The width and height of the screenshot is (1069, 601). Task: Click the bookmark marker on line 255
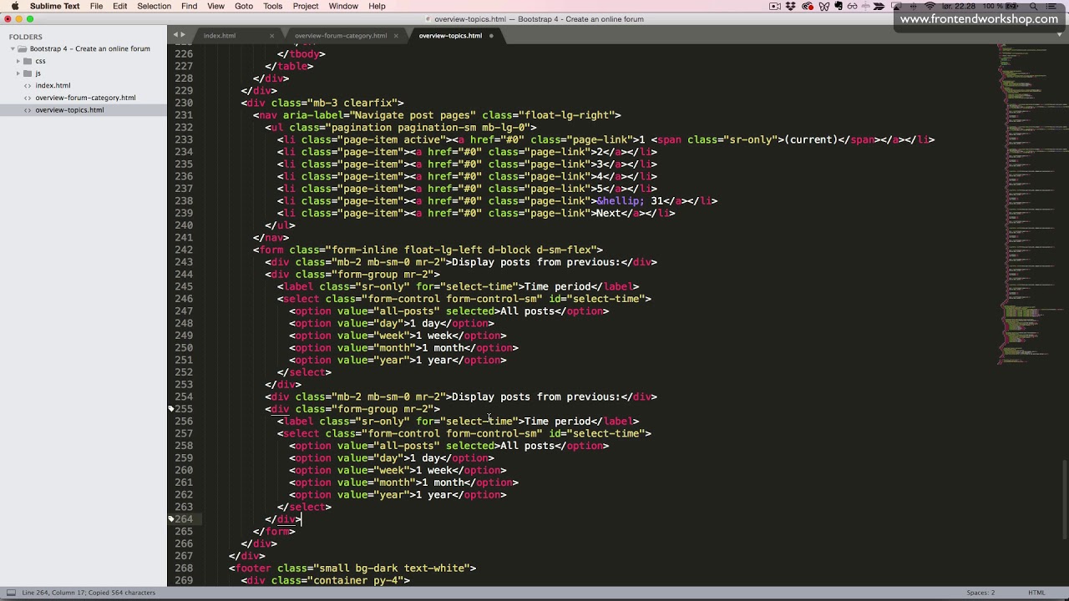[x=171, y=409]
